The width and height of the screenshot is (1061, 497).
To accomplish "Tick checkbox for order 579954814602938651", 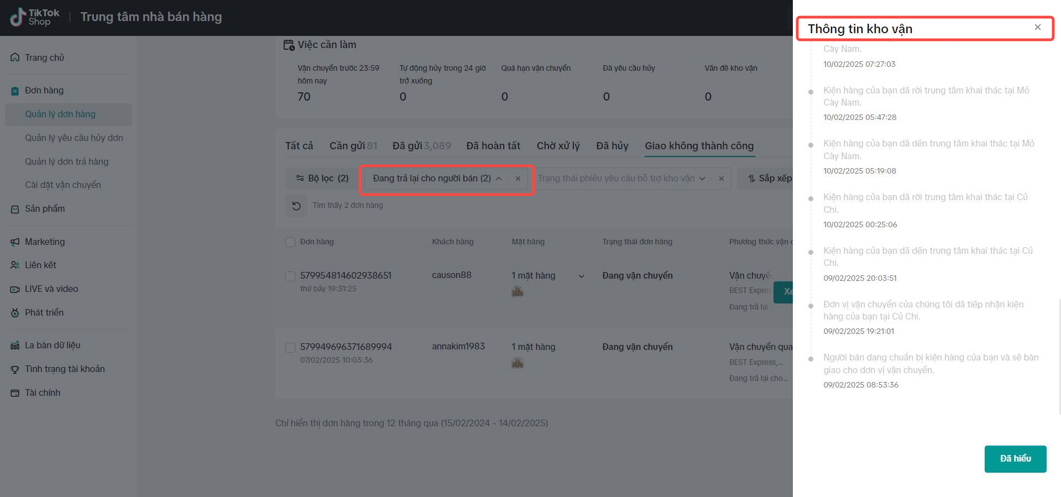I will point(290,276).
